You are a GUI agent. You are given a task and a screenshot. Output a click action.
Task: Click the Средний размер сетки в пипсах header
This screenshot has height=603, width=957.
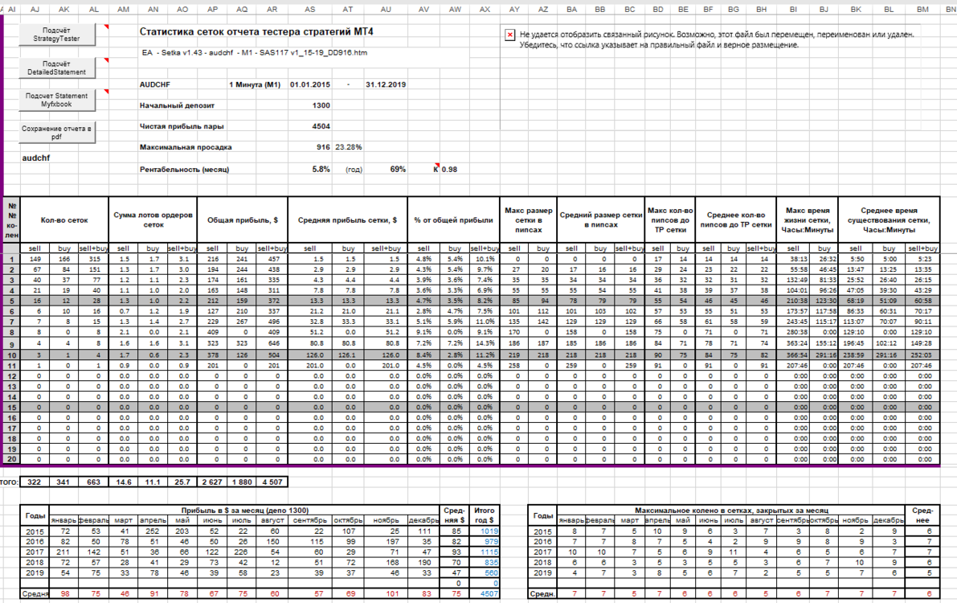click(601, 220)
